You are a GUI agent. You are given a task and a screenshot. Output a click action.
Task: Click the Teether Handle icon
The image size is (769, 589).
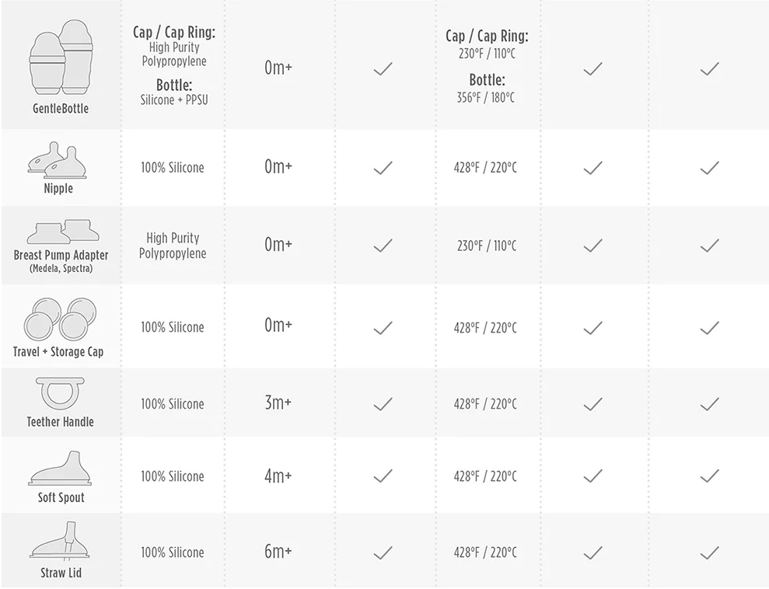[61, 394]
